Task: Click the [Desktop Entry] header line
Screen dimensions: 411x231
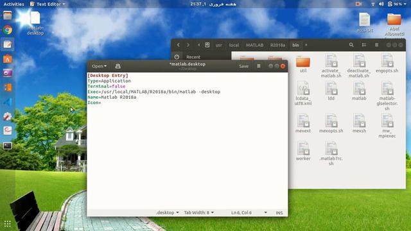Action: coord(108,76)
